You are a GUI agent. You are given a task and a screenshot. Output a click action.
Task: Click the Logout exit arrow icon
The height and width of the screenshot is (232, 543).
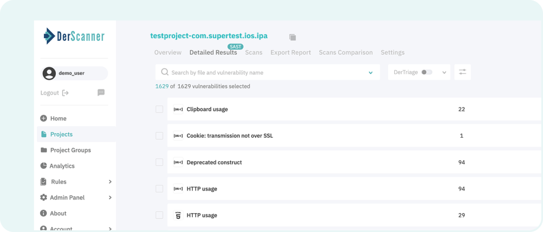coord(65,93)
